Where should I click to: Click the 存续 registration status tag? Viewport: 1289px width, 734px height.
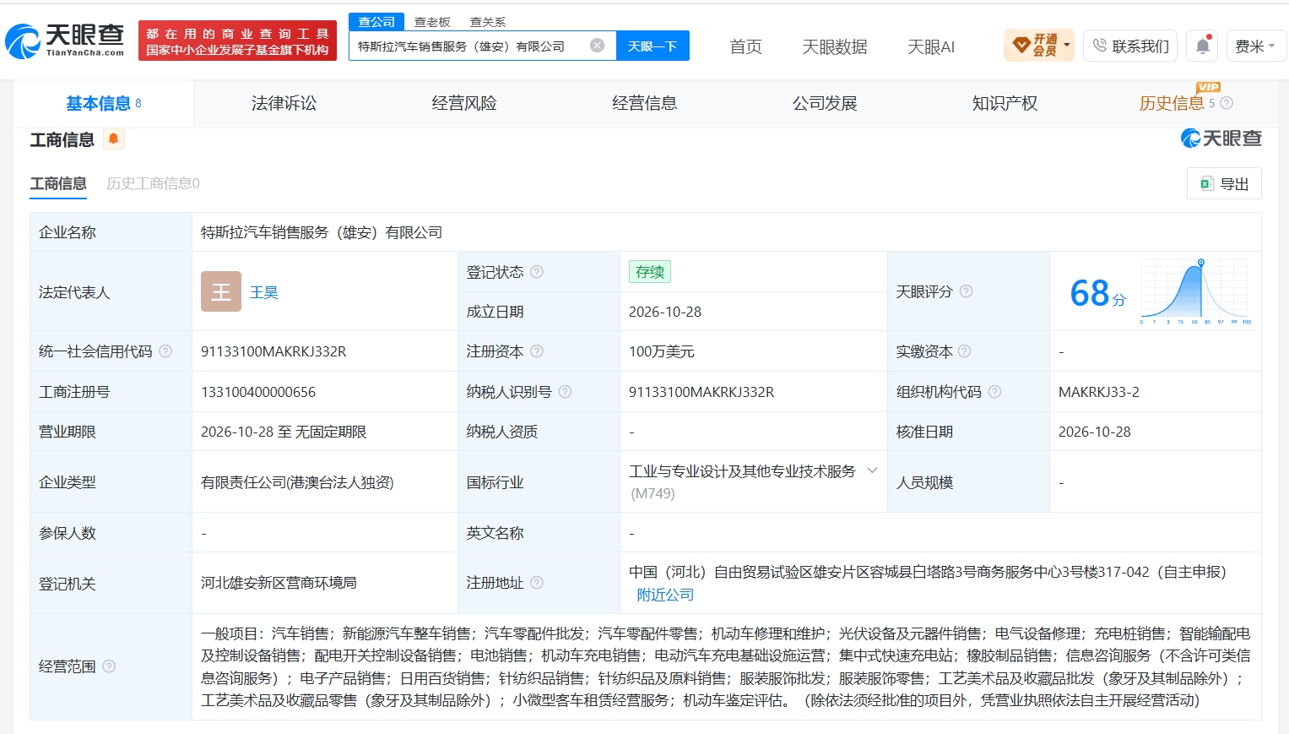point(650,272)
